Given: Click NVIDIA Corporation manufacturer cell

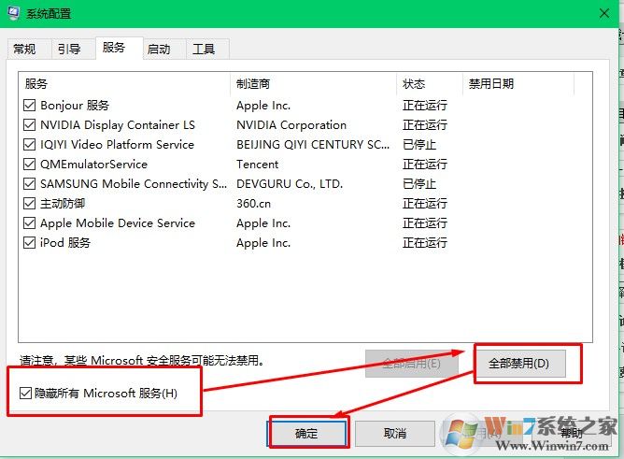Looking at the screenshot, I should pos(291,125).
